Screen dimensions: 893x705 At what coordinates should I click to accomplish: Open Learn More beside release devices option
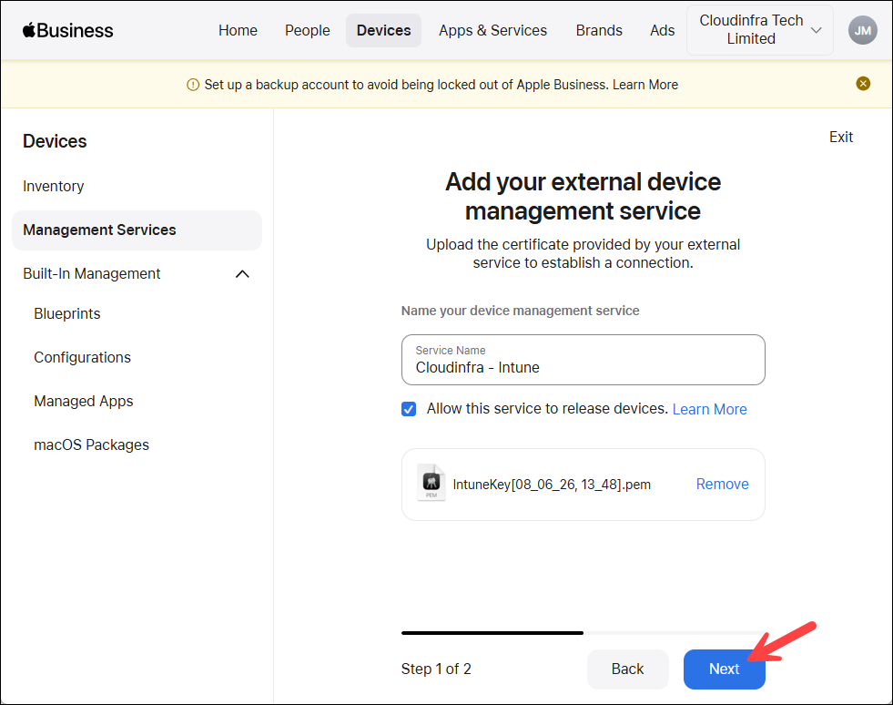click(x=710, y=409)
